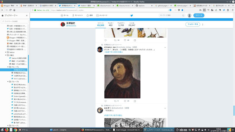This screenshot has height=132, width=235.
Task: Open the #名画で学ぶ若手弁護士 hashtag in shibaken_law tweet
Action: (113, 52)
